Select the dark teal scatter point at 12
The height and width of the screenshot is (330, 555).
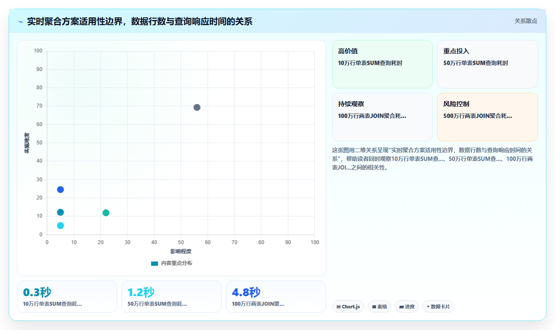click(x=60, y=212)
